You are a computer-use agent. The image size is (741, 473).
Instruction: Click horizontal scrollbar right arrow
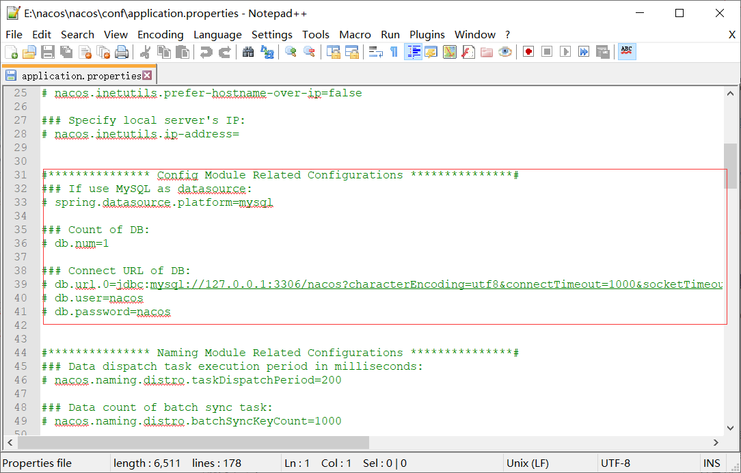[716, 443]
